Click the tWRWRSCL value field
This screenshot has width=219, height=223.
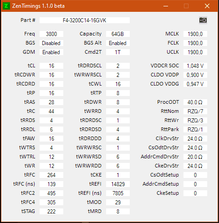coord(118,75)
